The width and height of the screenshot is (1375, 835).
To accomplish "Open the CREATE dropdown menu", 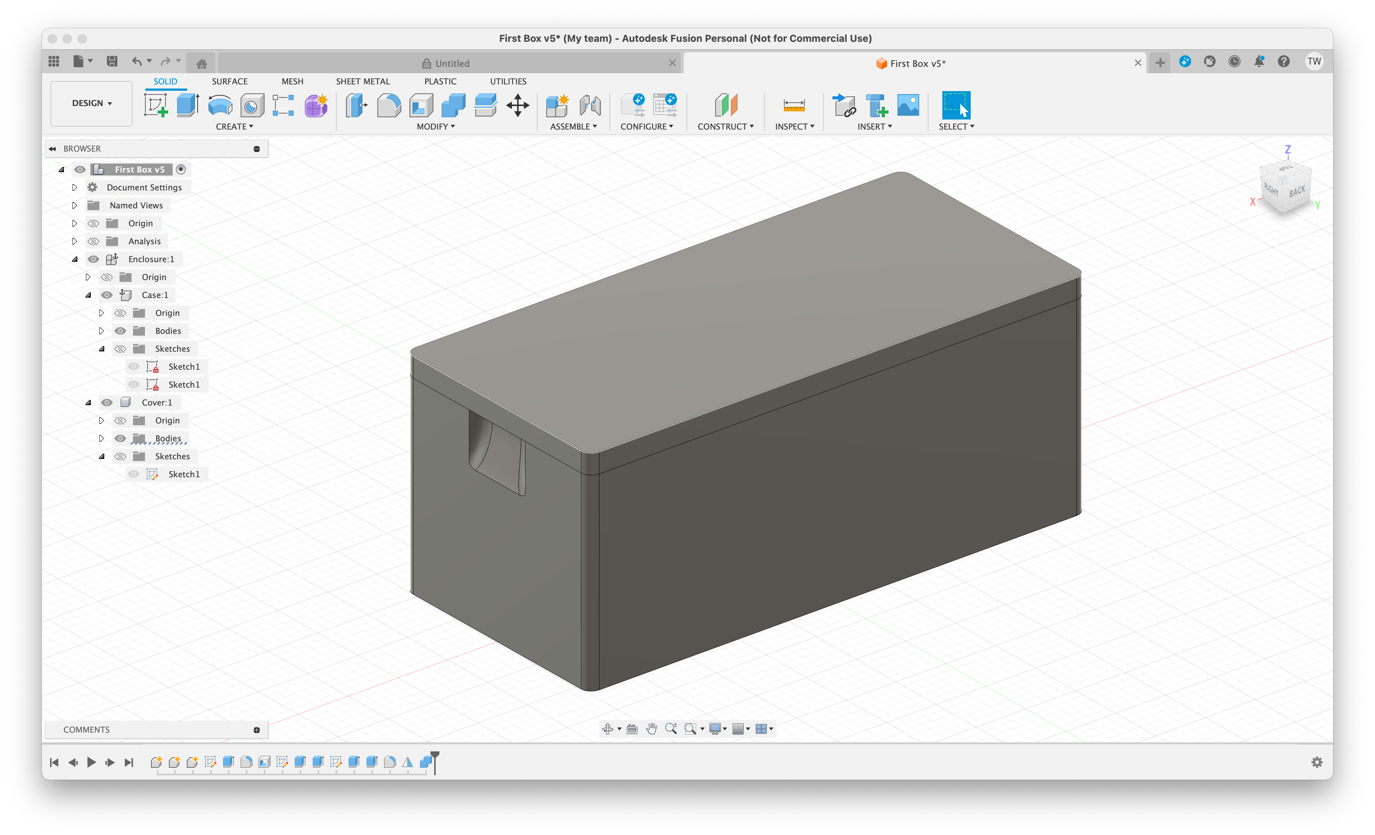I will (234, 127).
